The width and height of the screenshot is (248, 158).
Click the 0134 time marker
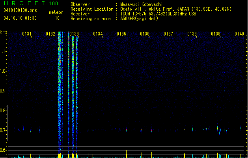pos(98,34)
